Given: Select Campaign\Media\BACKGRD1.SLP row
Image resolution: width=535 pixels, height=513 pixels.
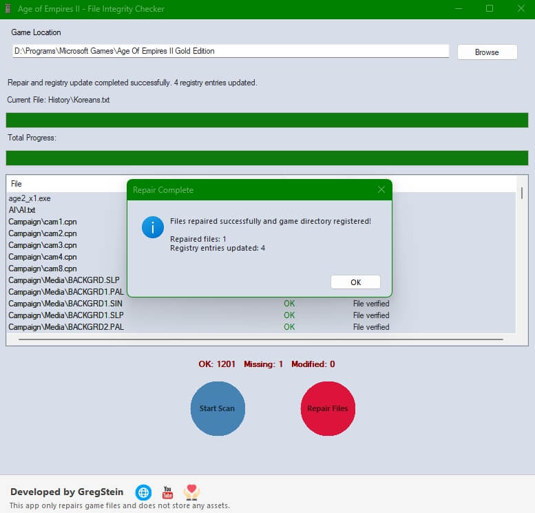Looking at the screenshot, I should coord(261,315).
